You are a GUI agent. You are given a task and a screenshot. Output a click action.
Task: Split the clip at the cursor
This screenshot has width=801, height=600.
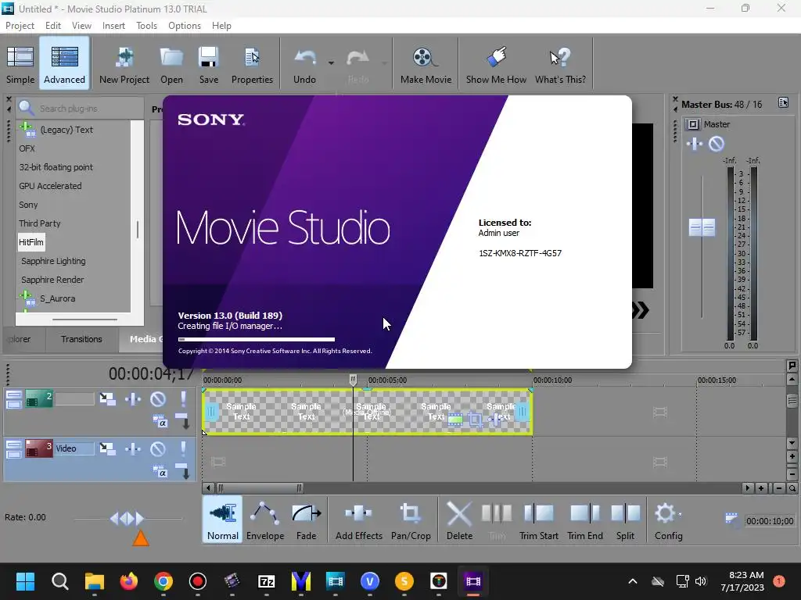(x=625, y=520)
